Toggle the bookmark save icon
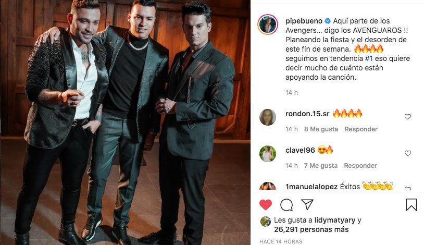 point(411,205)
